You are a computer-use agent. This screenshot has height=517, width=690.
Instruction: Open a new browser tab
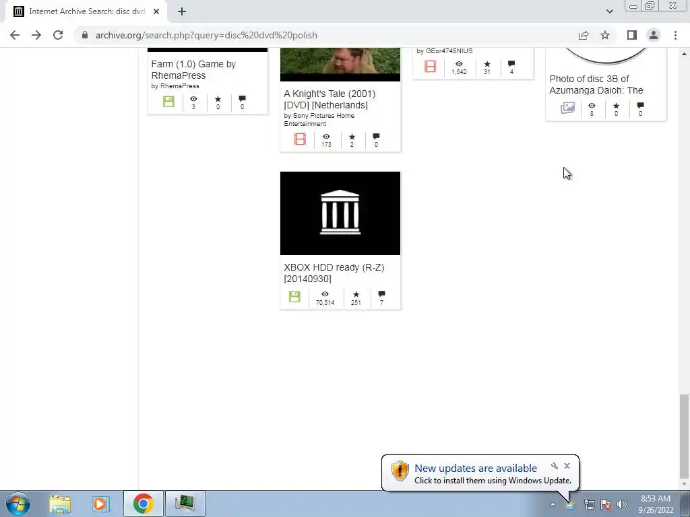click(x=182, y=11)
